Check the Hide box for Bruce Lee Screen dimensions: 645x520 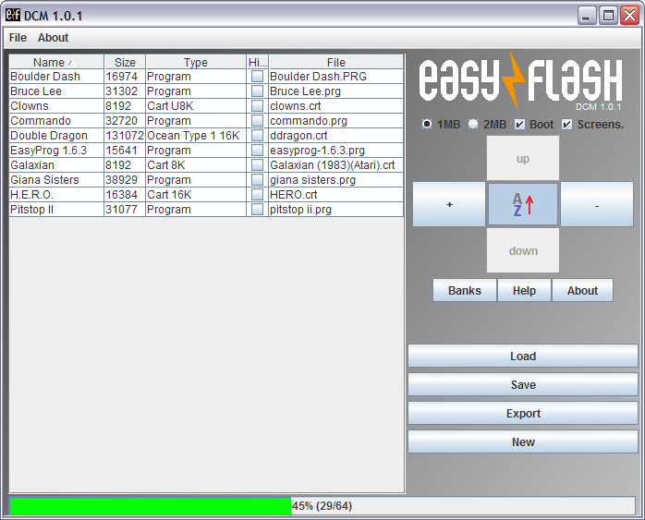point(257,91)
